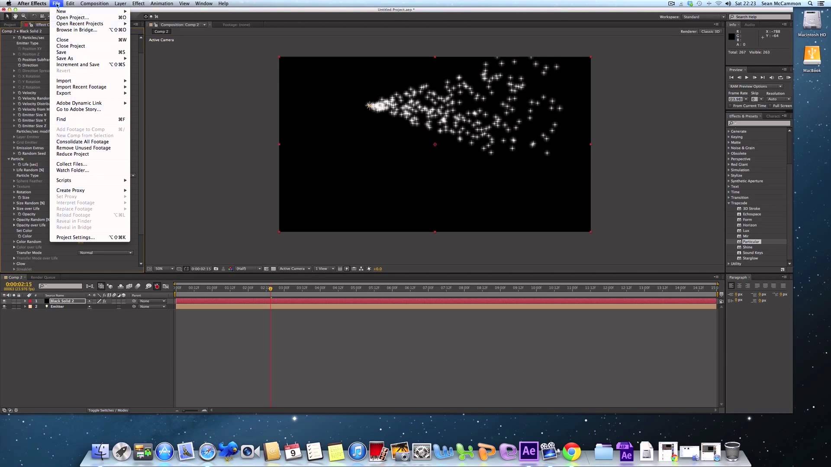
Task: Click Classic 3D renderer button
Action: (710, 31)
